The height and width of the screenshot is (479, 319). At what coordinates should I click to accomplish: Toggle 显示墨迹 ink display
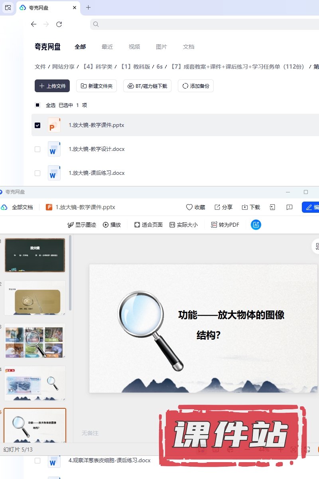(82, 225)
